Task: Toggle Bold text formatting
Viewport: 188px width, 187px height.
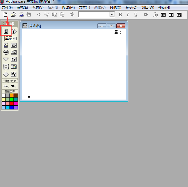Action: [120, 15]
